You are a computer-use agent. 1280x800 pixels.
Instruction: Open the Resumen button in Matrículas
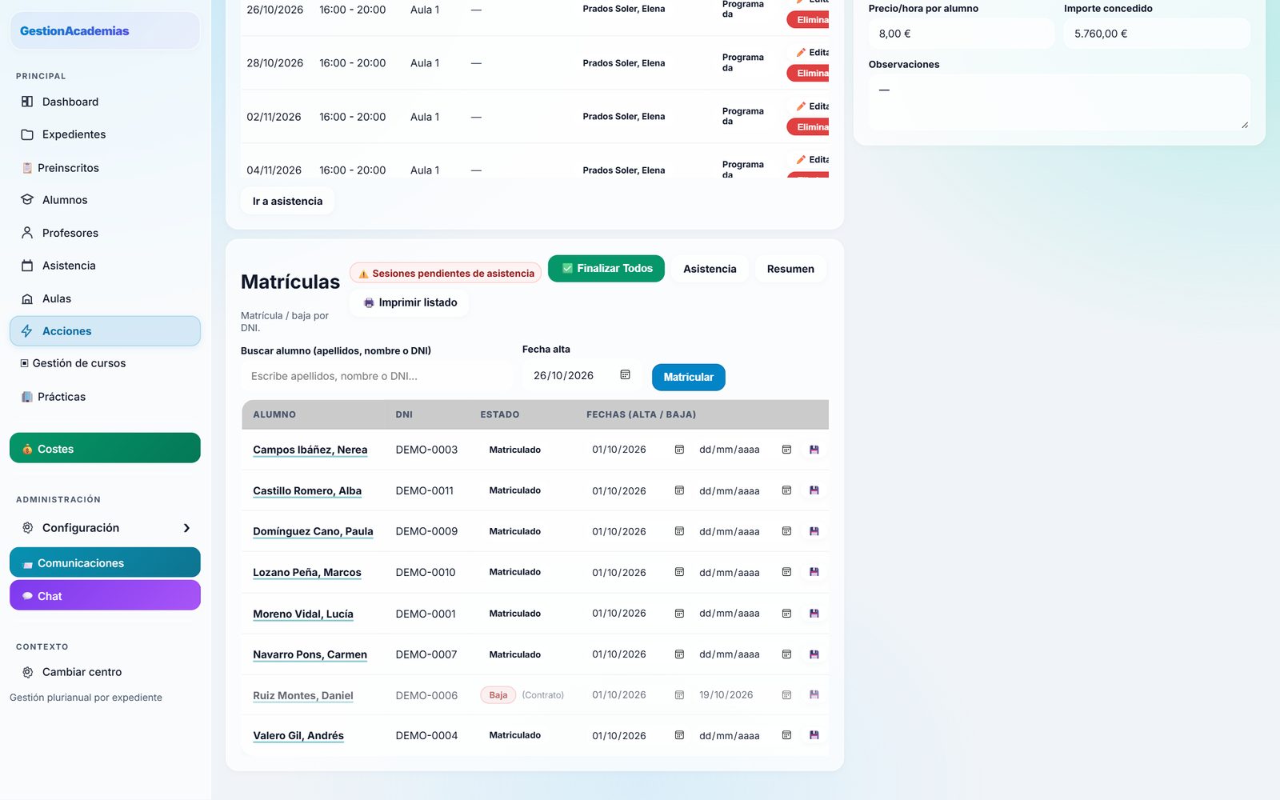[x=790, y=269]
